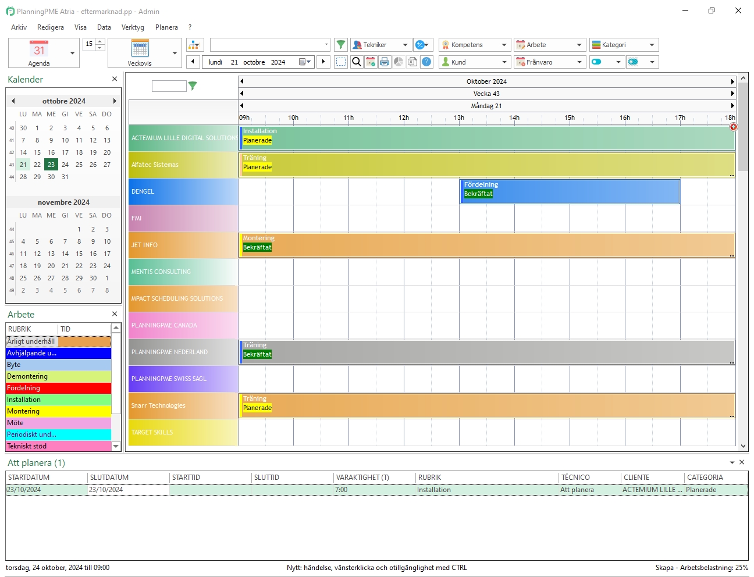
Task: Expand the Veckovis dropdown arrow
Action: click(175, 53)
